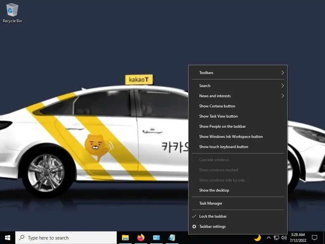Image resolution: width=325 pixels, height=244 pixels.
Task: Open the Action Center notification icon
Action: click(315, 238)
